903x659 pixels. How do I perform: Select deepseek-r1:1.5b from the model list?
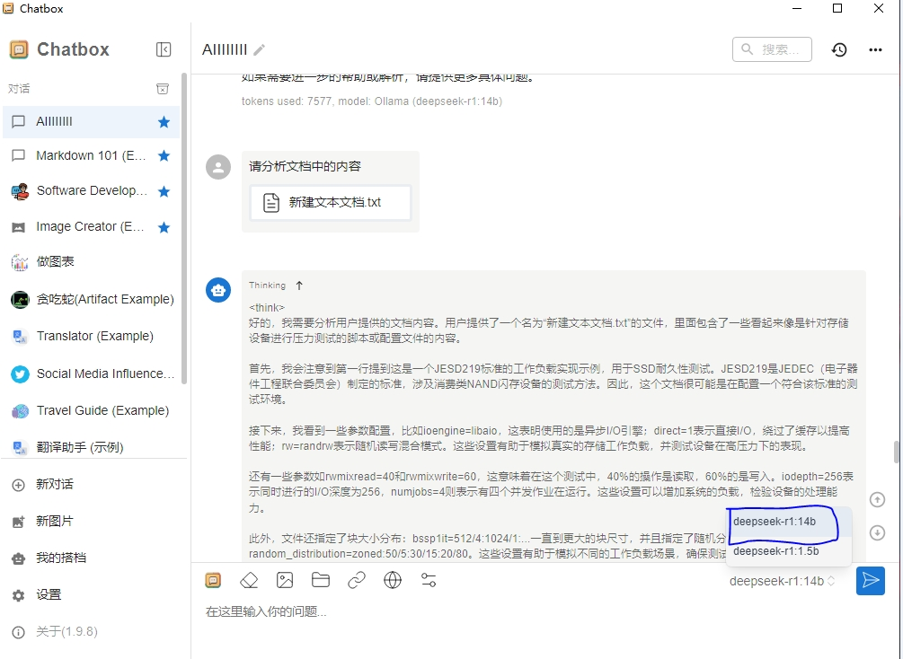pos(776,551)
